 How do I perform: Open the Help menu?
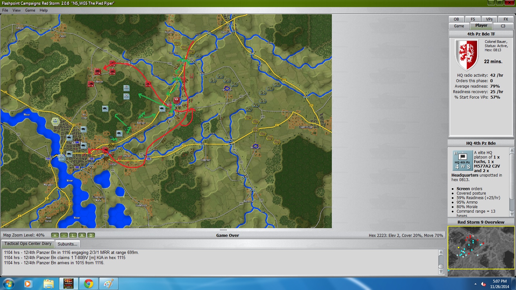[44, 10]
